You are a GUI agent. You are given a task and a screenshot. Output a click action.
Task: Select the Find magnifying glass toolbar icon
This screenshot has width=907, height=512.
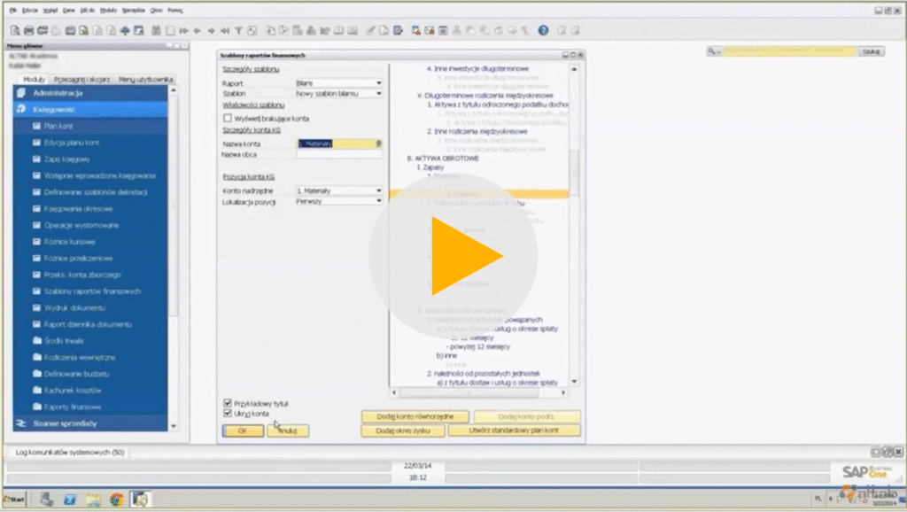(156, 31)
